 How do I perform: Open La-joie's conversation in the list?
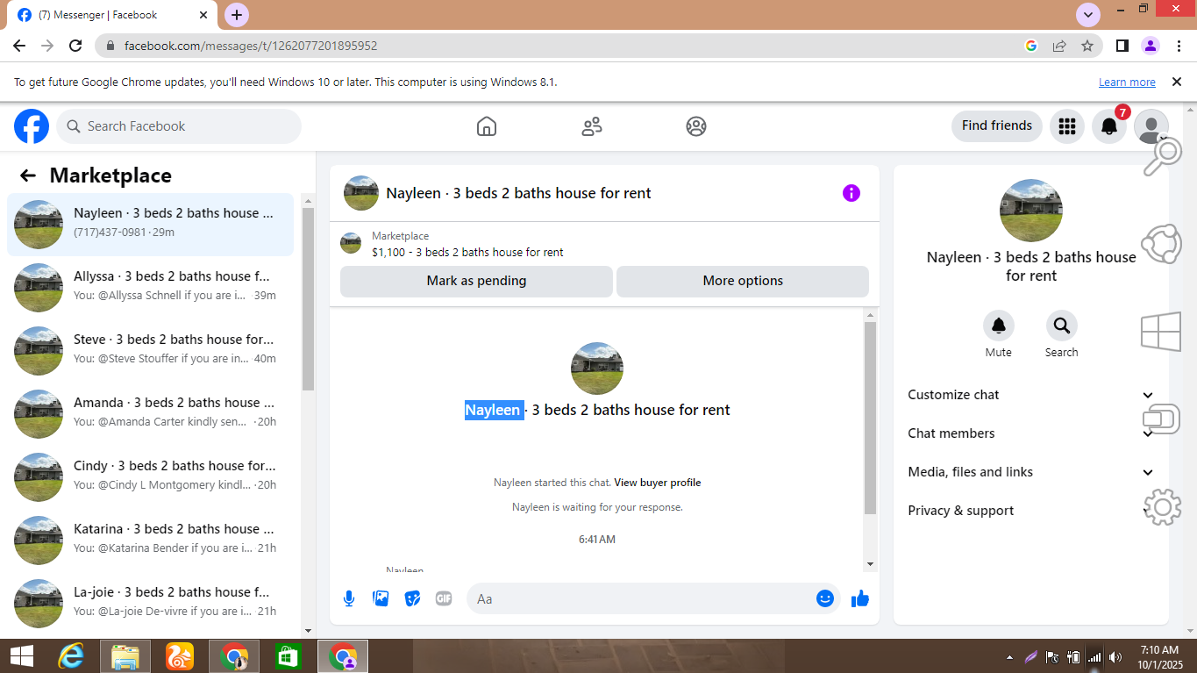151,604
